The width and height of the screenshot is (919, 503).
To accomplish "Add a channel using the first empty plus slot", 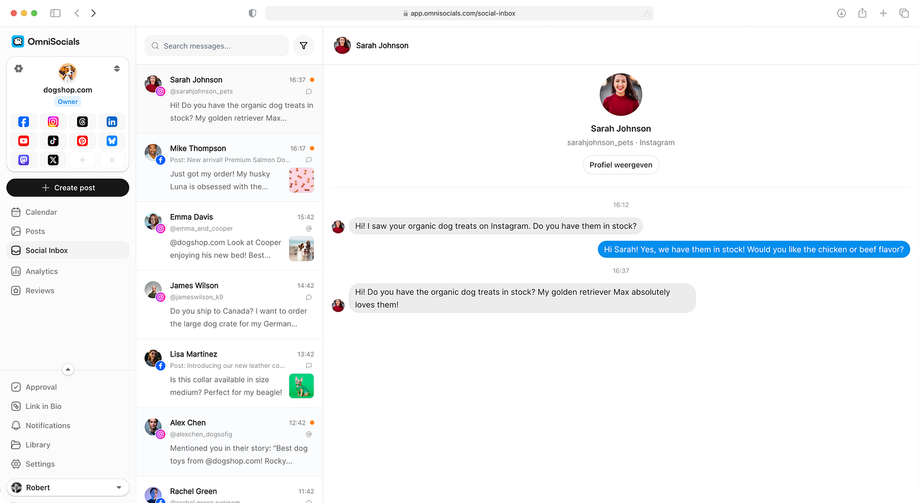I will point(83,160).
